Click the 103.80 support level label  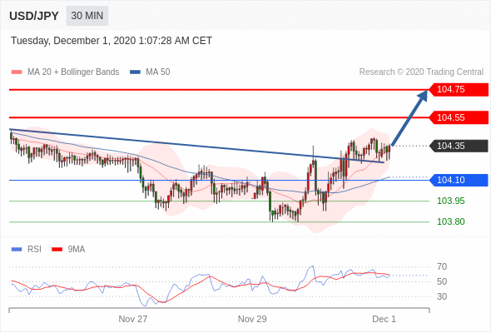(451, 221)
